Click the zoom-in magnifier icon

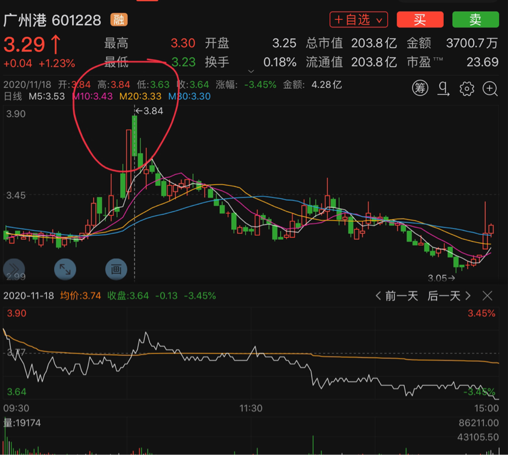tap(490, 89)
